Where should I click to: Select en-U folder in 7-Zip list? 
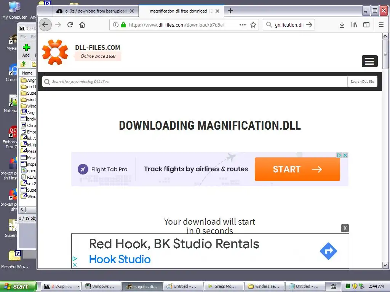point(28,87)
